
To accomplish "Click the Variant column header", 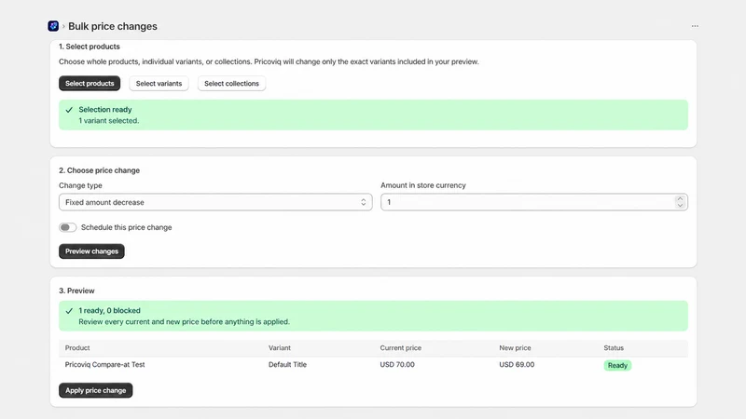I will [x=279, y=347].
